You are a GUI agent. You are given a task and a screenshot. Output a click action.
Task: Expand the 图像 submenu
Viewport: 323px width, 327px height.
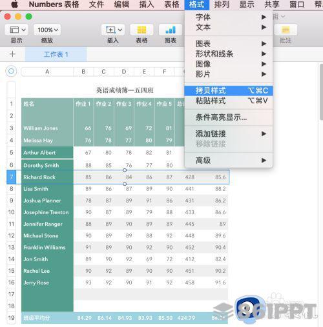click(229, 64)
